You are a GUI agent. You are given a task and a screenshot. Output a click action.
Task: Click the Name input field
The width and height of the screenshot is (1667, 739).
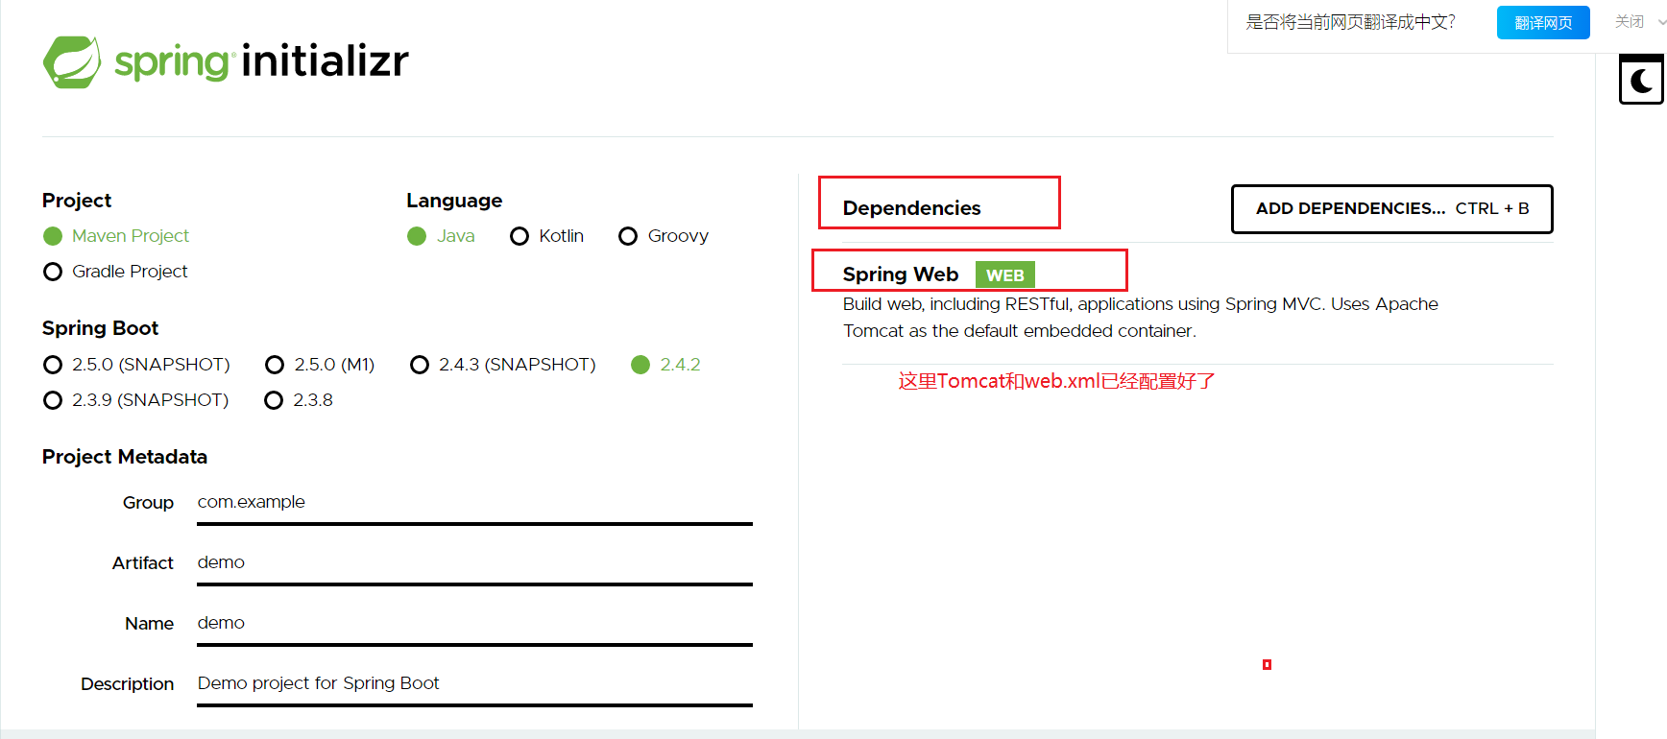coord(474,625)
